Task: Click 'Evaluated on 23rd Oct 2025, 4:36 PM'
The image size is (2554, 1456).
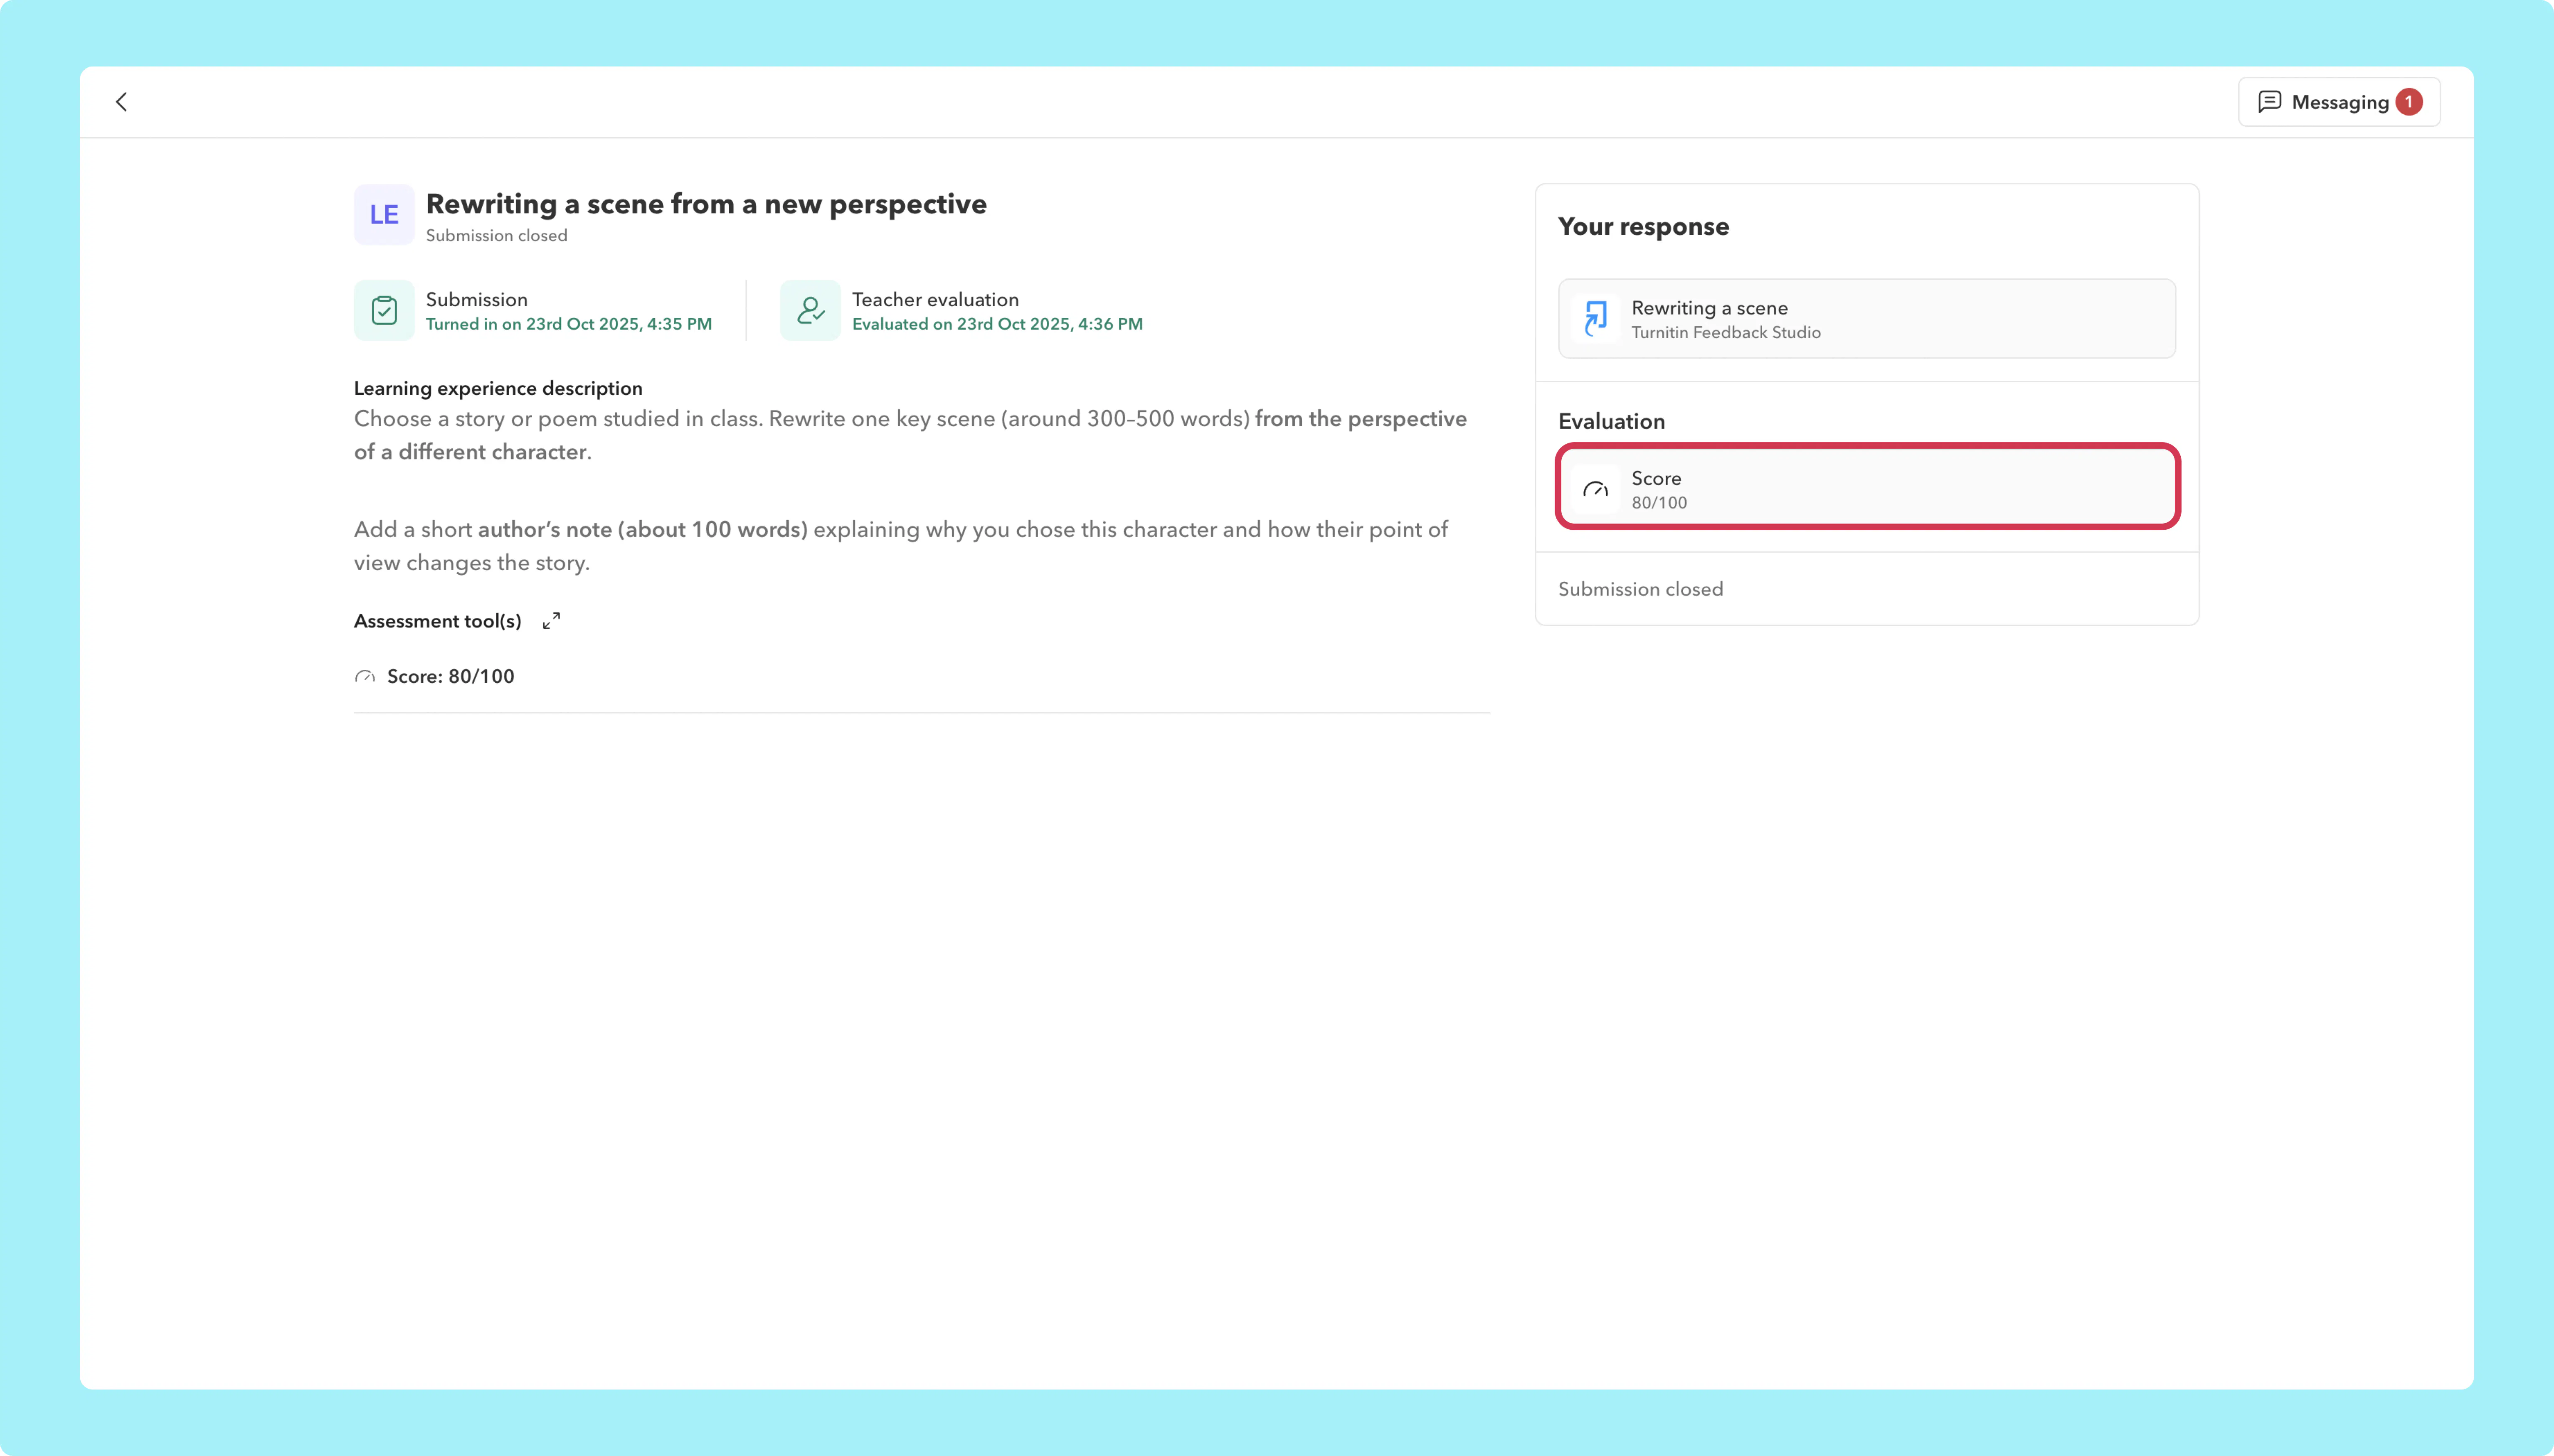Action: 997,324
